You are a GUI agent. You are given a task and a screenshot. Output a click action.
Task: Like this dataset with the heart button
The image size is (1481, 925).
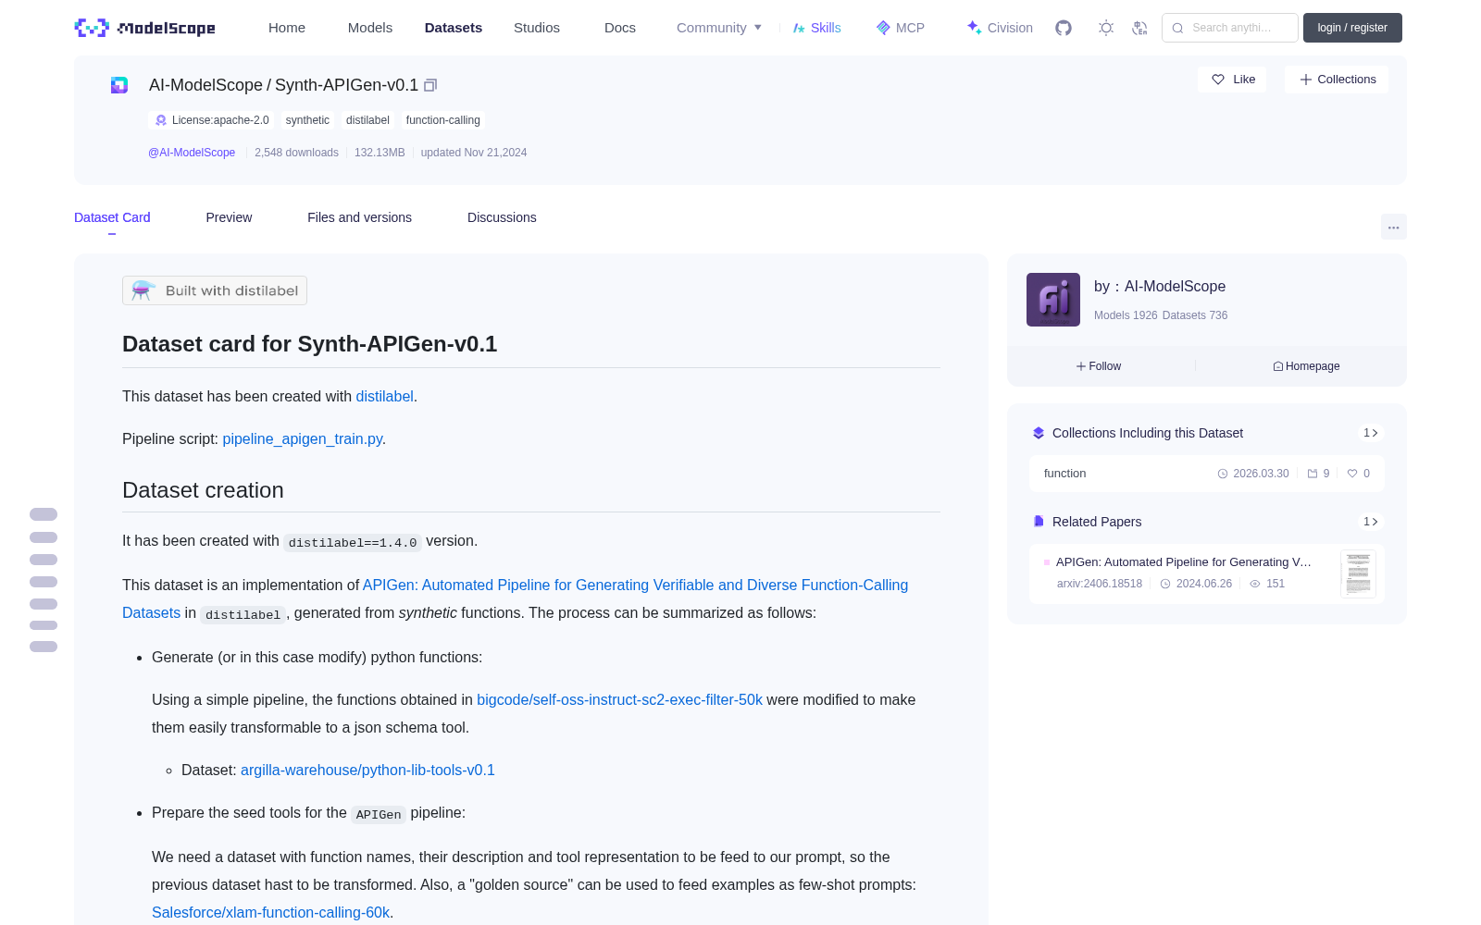coord(1233,80)
